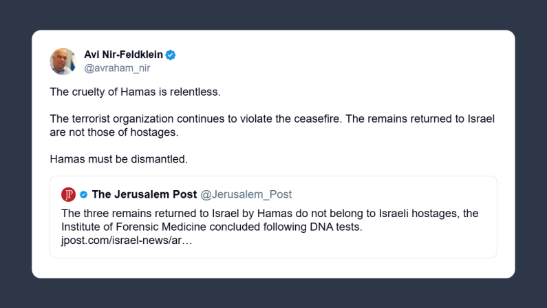Click Avi Nir-Feldklein's profile photo
The width and height of the screenshot is (547, 308).
(x=63, y=61)
